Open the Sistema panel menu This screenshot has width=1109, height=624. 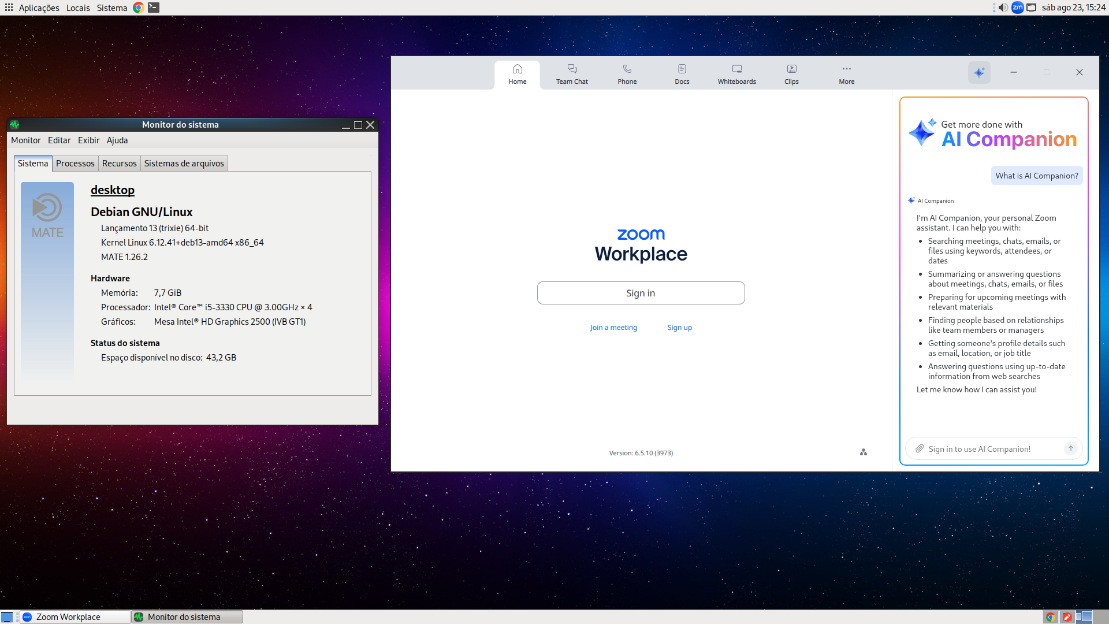(x=112, y=8)
